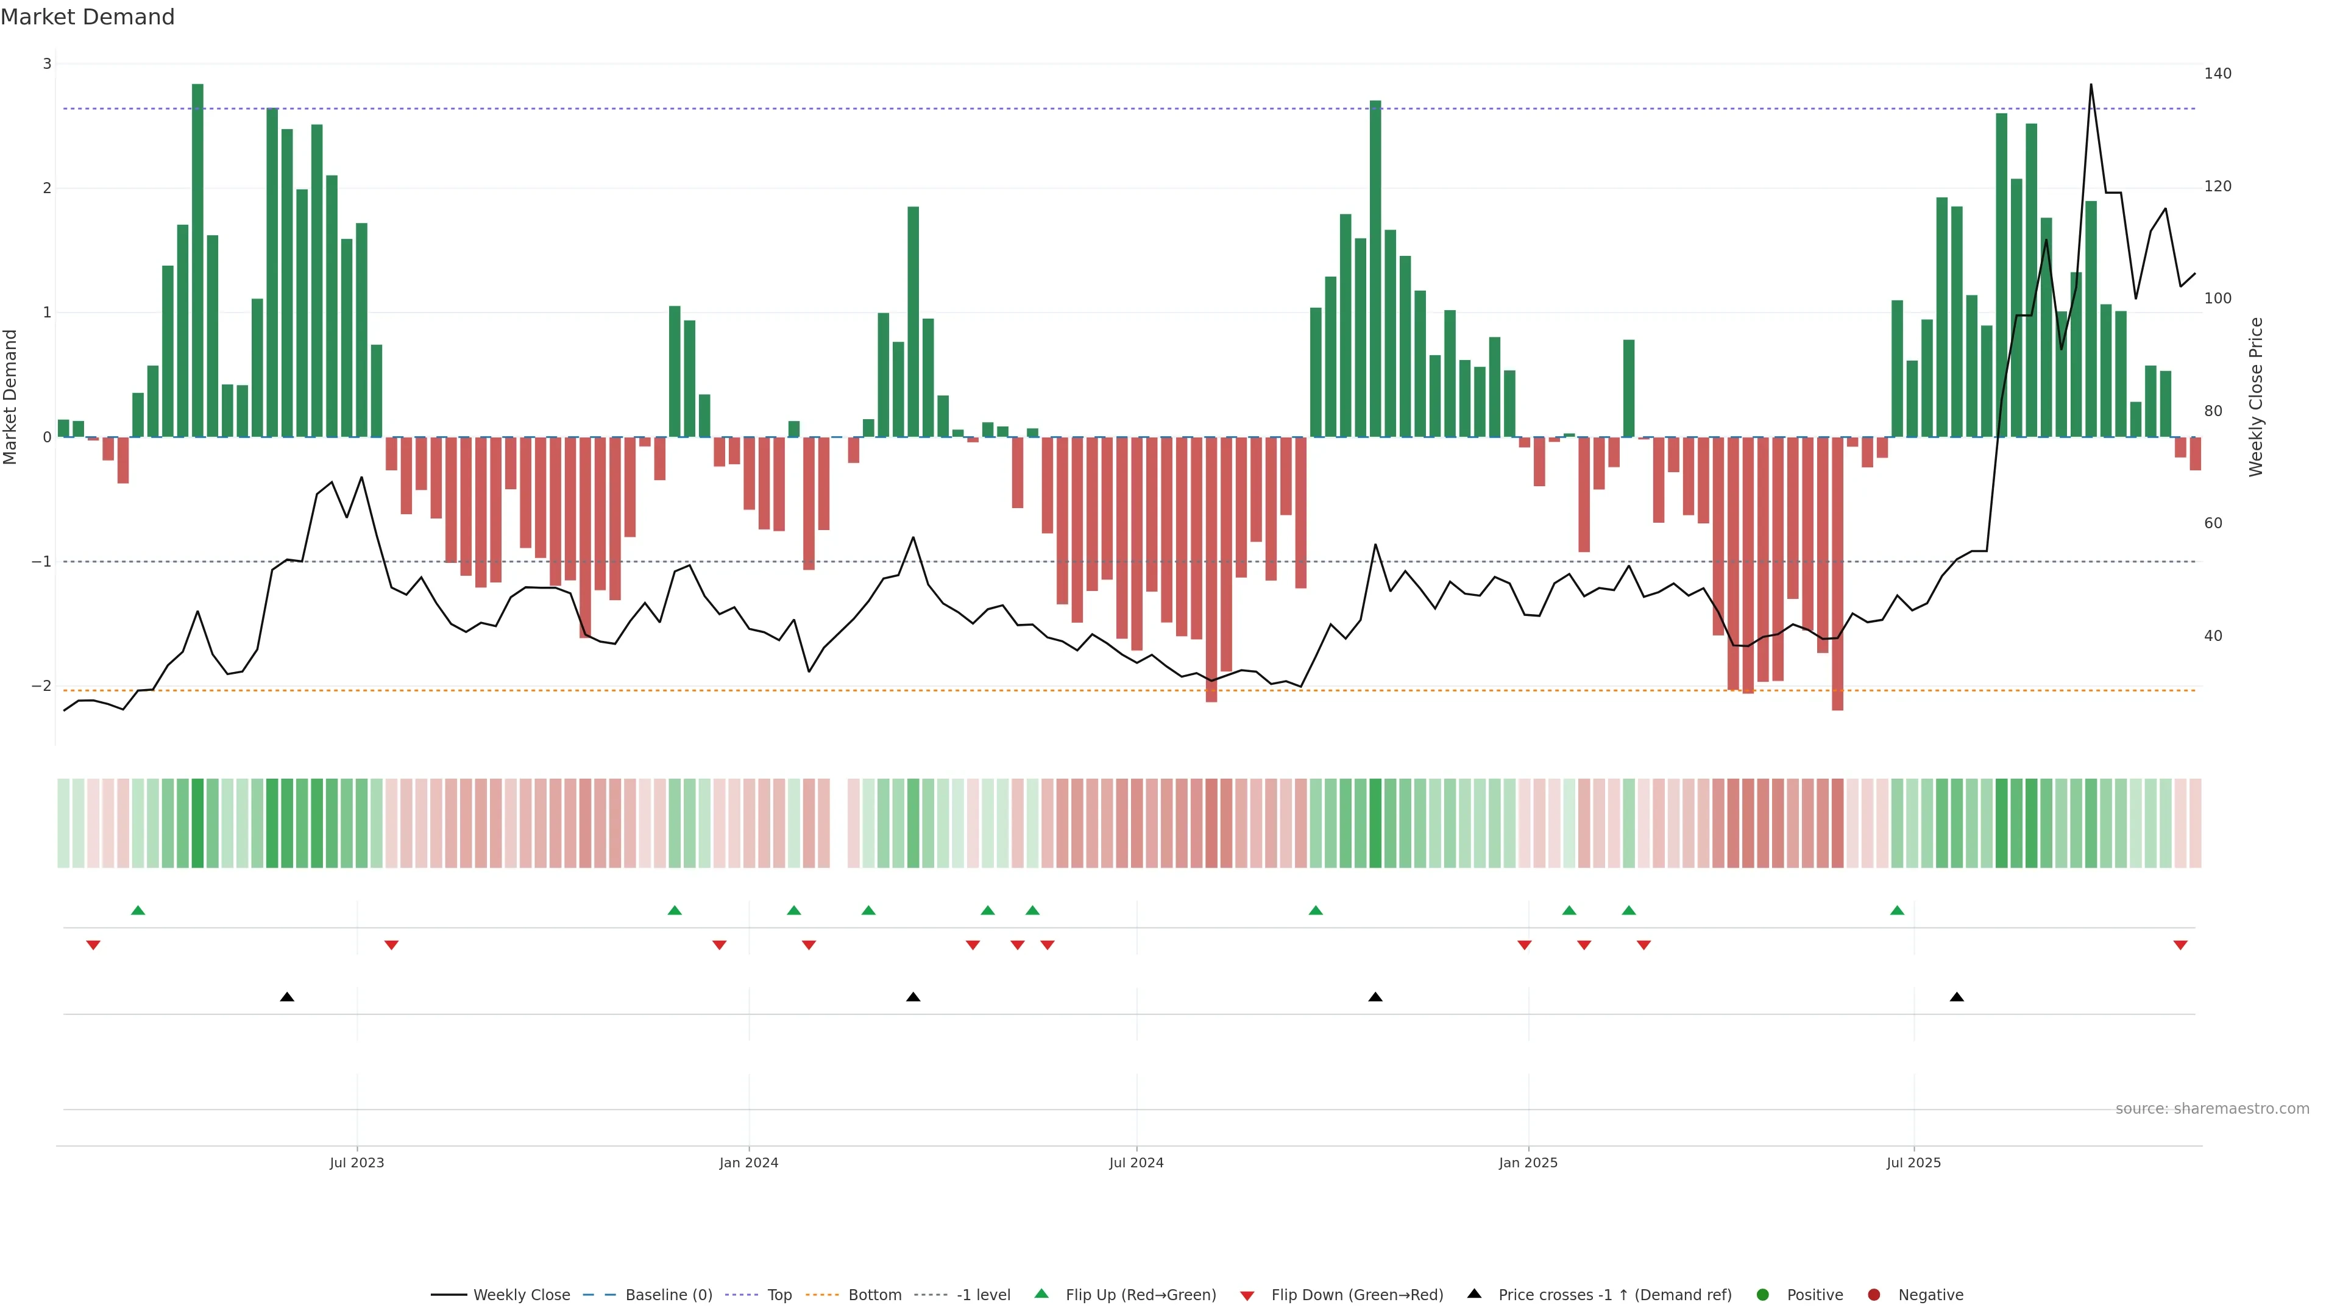Click the Weekly Close Price axis title
This screenshot has width=2340, height=1316.
[2255, 397]
